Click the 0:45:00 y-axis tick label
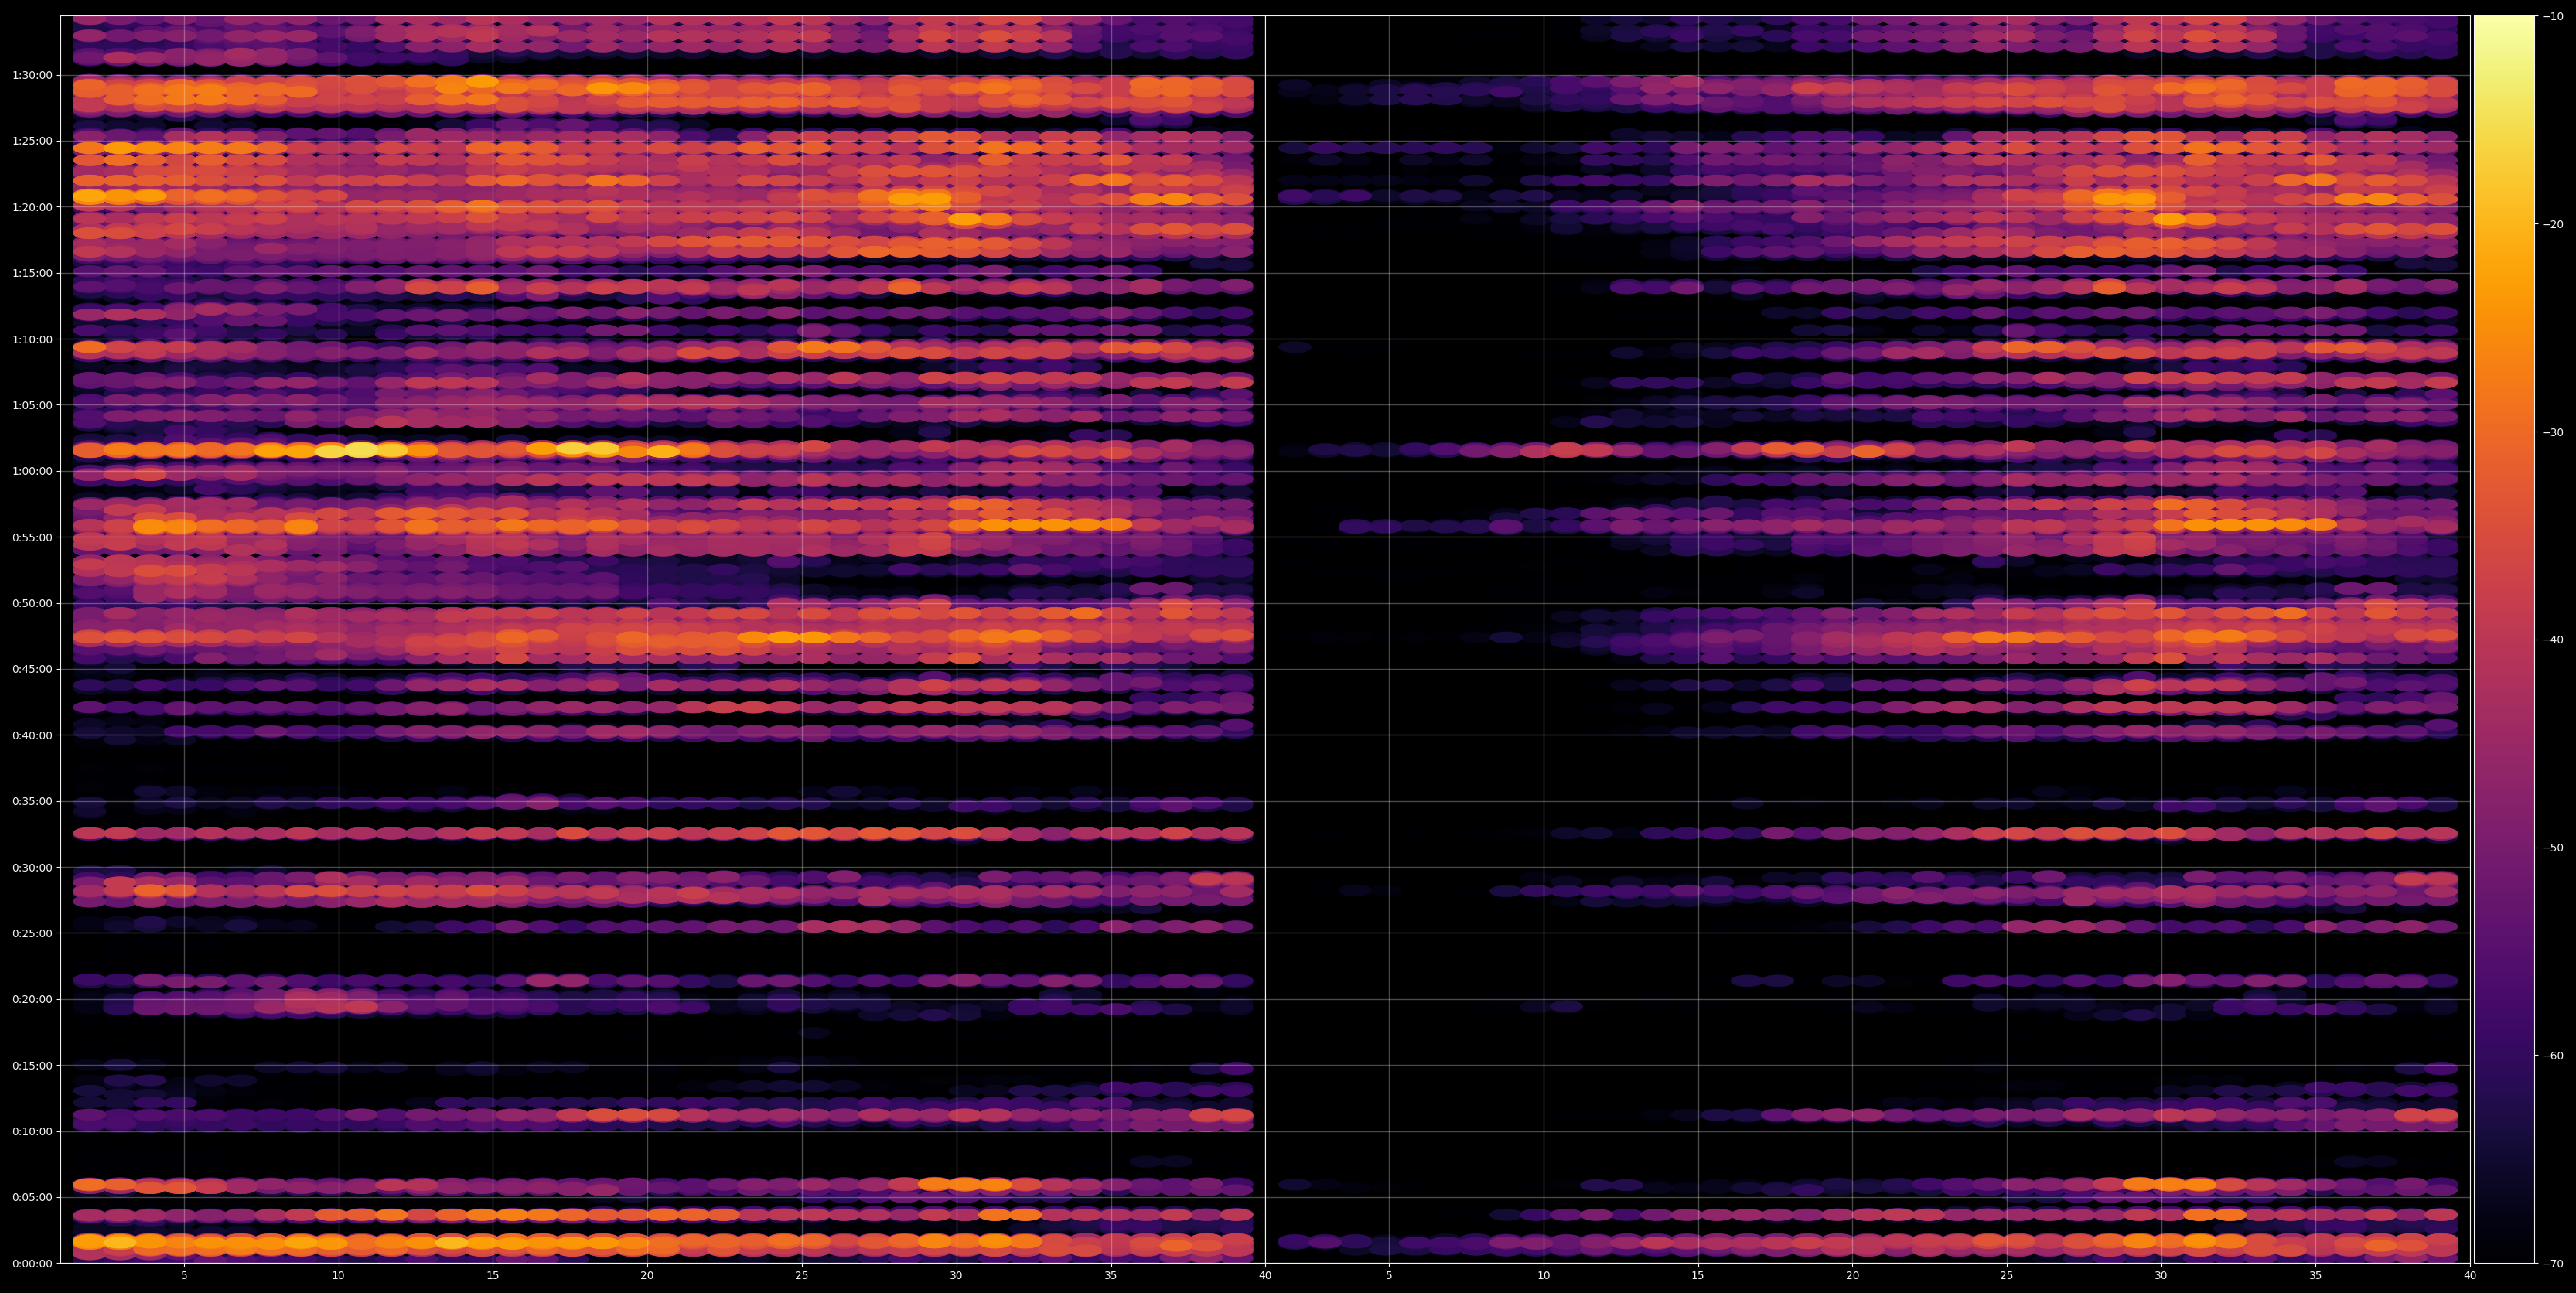Viewport: 2576px width, 1293px height. click(33, 669)
